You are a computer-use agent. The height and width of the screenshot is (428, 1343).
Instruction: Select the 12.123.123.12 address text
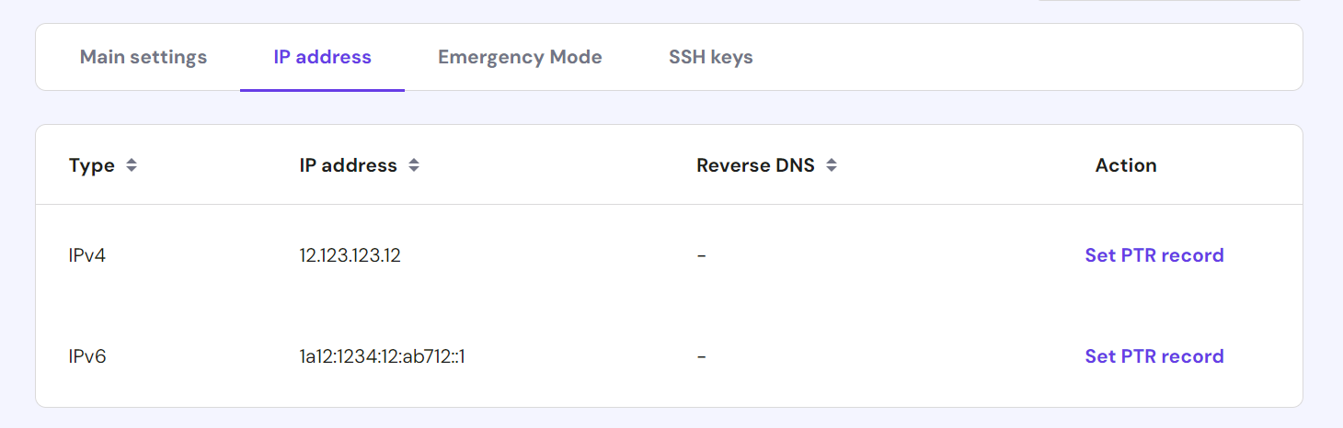[350, 255]
